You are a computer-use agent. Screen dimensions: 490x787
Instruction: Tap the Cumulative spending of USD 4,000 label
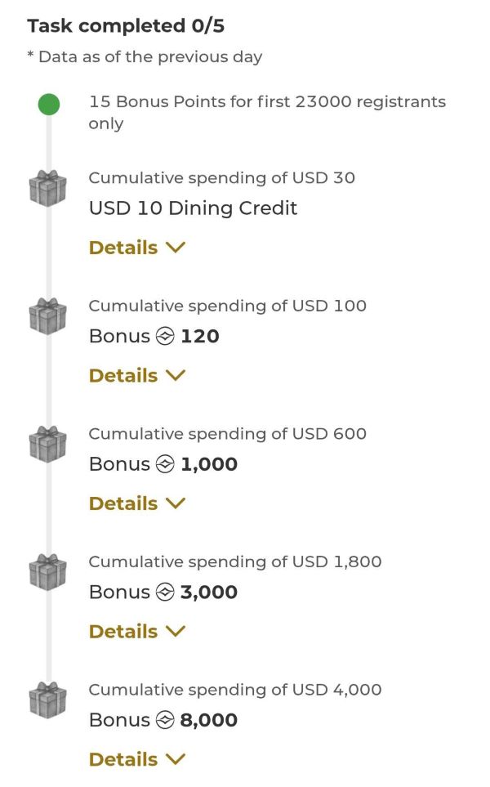(235, 690)
